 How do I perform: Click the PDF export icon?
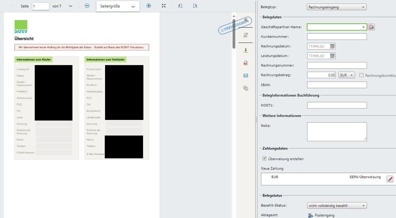246,63
